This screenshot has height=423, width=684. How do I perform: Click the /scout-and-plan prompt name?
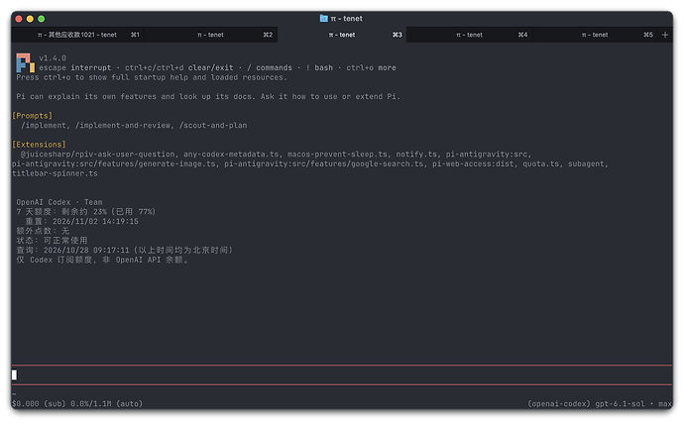[x=213, y=125]
